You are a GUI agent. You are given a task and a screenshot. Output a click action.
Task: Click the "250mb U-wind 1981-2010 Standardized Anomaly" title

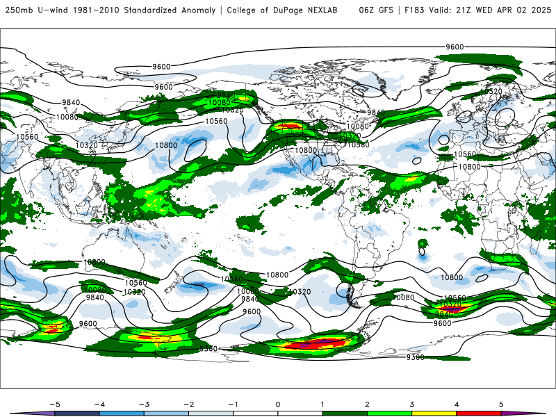(111, 10)
